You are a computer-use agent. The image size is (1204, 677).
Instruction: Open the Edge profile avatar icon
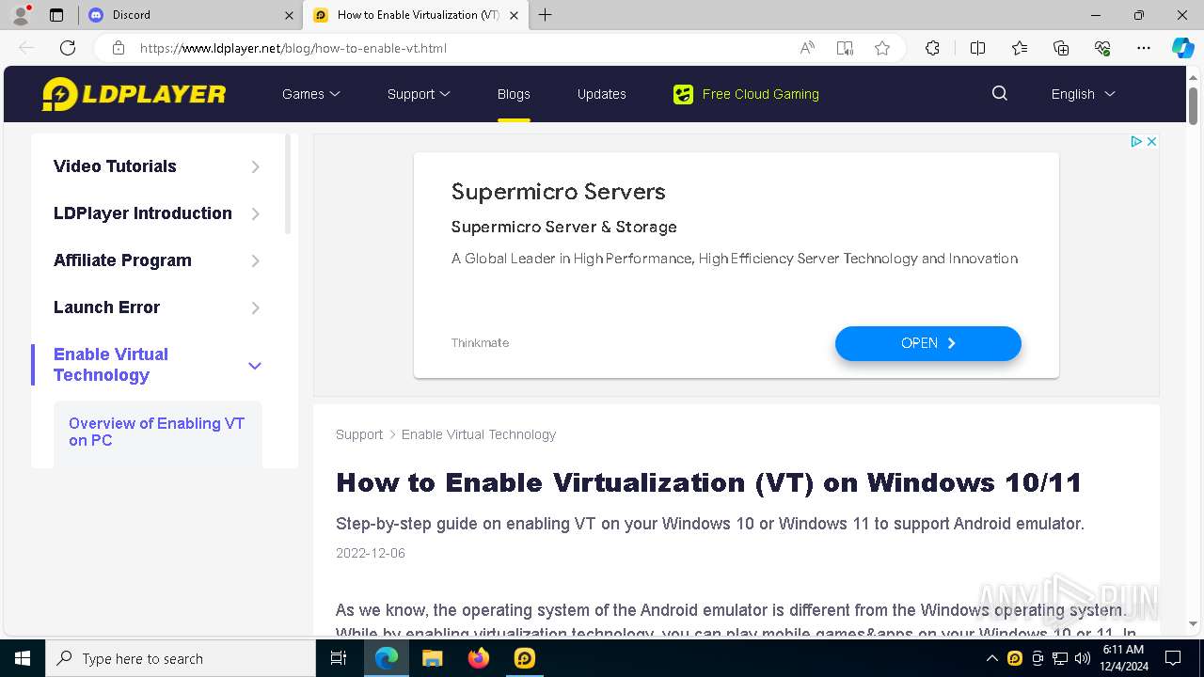[21, 15]
